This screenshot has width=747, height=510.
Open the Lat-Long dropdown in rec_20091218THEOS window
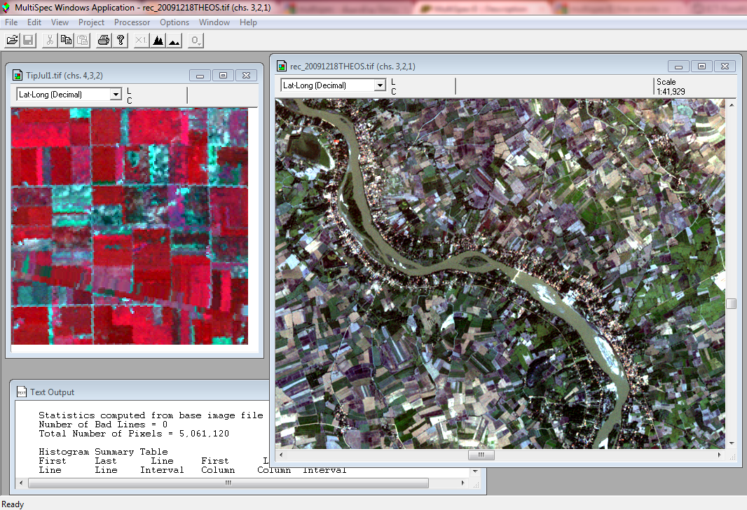(378, 85)
